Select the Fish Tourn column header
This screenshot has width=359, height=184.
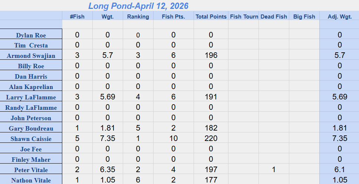(243, 16)
